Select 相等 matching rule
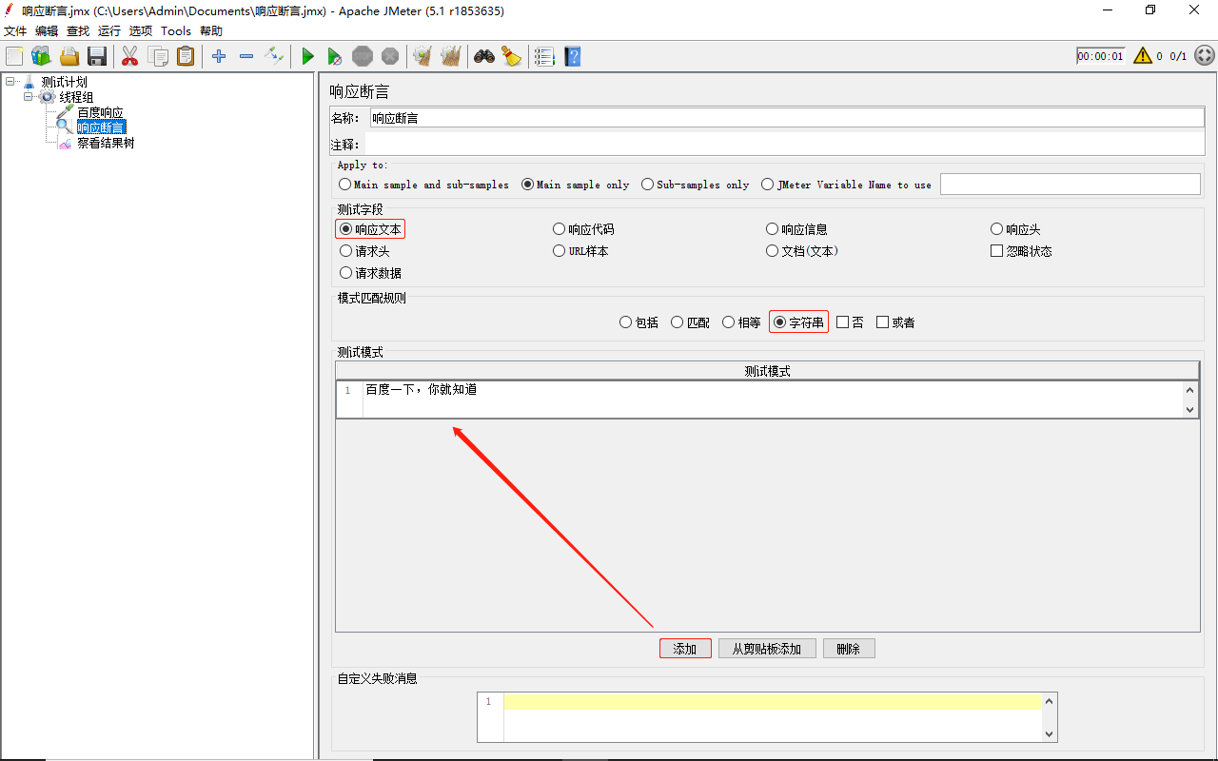The width and height of the screenshot is (1218, 761). (741, 322)
